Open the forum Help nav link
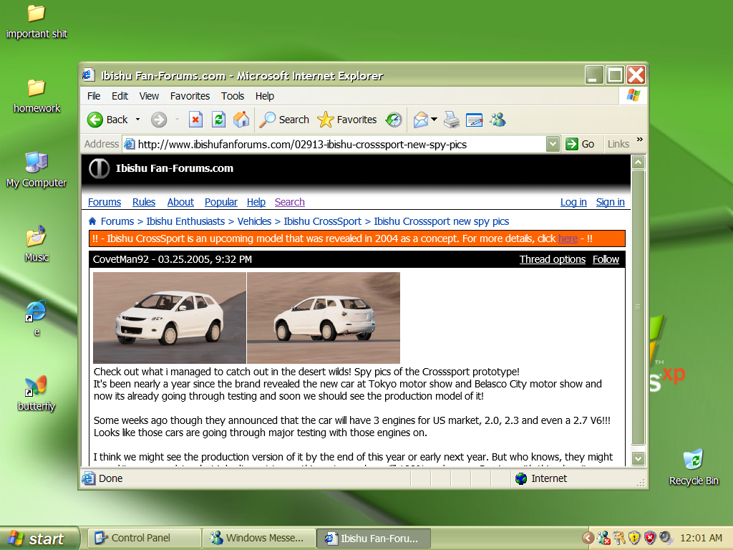This screenshot has height=550, width=733. [256, 202]
